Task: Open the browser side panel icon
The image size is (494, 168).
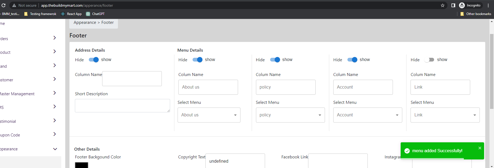Action: (453, 5)
